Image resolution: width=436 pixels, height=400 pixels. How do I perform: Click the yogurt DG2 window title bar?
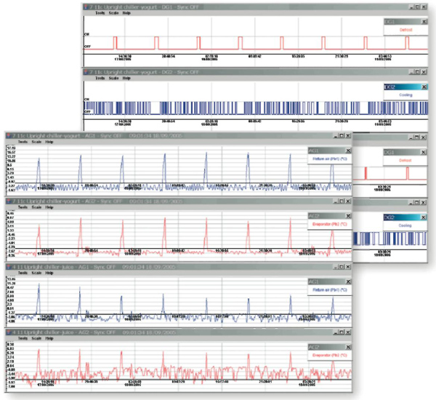tap(218, 71)
